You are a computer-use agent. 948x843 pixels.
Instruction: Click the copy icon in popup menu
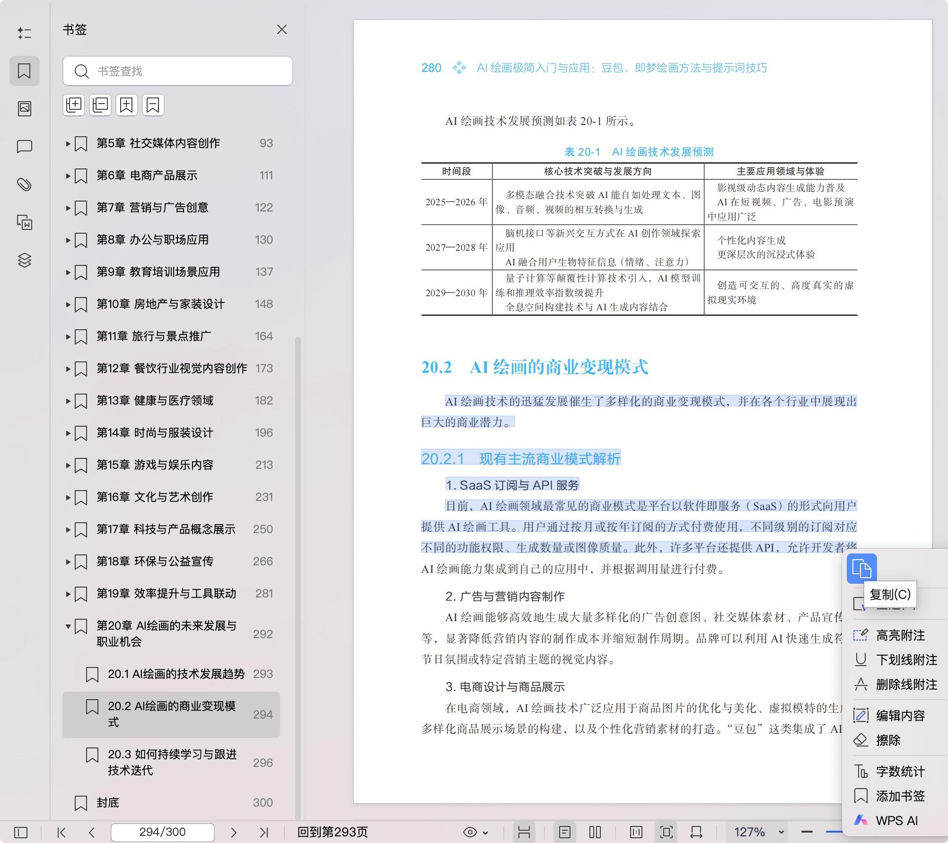point(861,568)
